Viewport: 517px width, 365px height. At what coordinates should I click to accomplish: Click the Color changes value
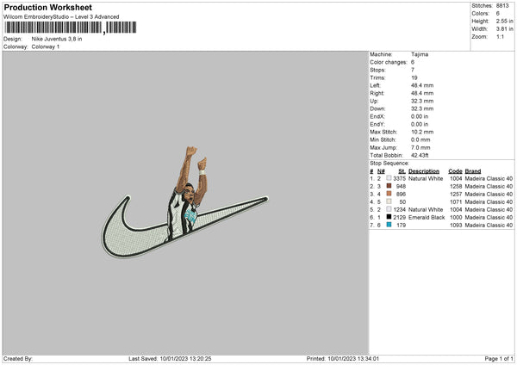tap(413, 62)
